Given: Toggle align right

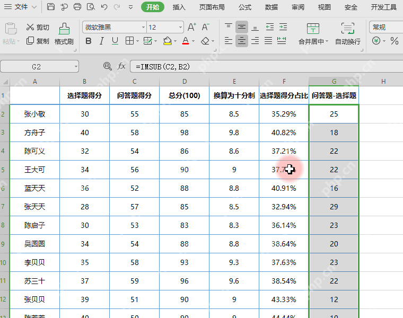Looking at the screenshot, I should pos(255,41).
